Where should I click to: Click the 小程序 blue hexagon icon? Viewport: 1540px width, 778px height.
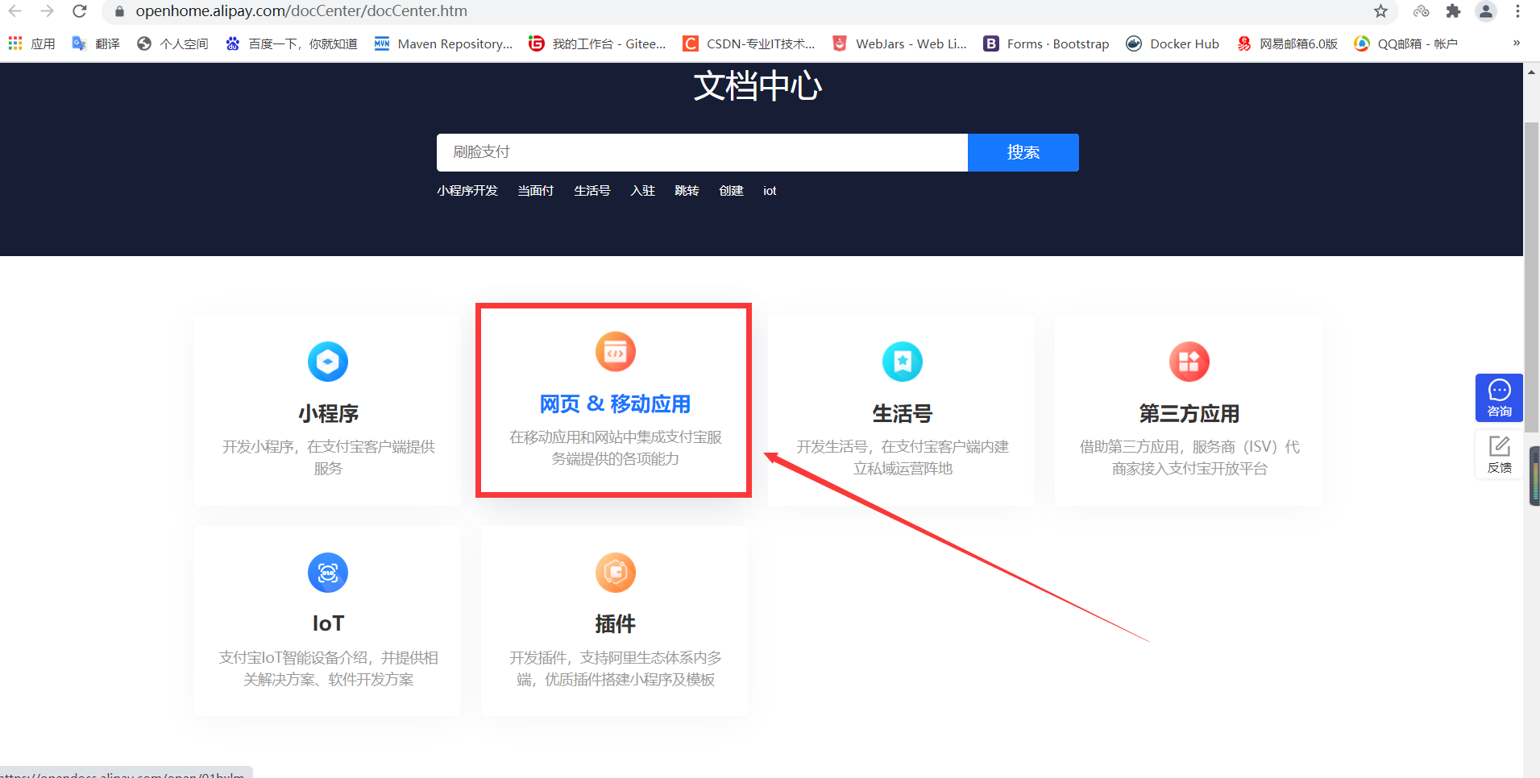pyautogui.click(x=328, y=362)
